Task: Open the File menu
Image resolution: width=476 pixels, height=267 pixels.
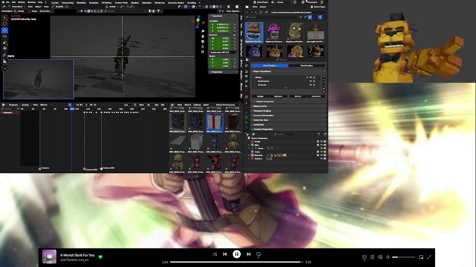Action: [7, 3]
